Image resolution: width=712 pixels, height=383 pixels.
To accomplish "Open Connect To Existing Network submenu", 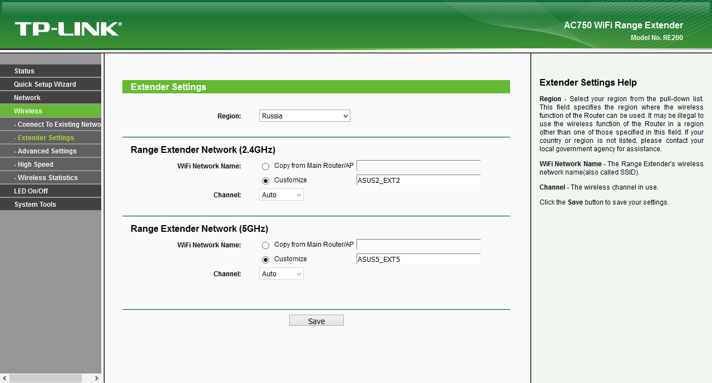I will (x=51, y=125).
